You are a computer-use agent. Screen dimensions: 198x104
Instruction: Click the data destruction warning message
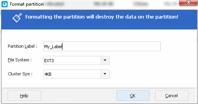102,17
